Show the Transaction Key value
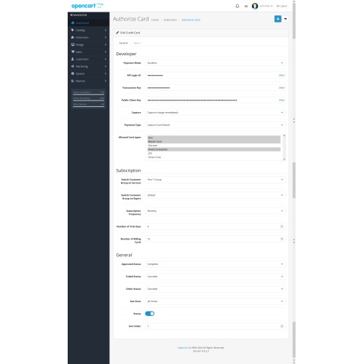This screenshot has width=364, height=364. click(x=281, y=87)
